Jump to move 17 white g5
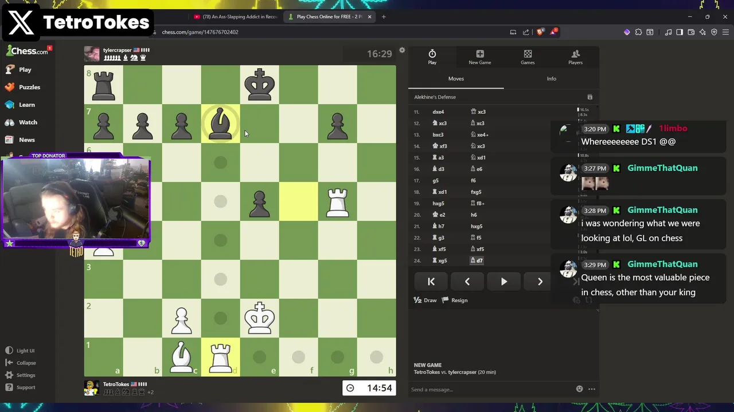The width and height of the screenshot is (734, 412). coord(435,180)
